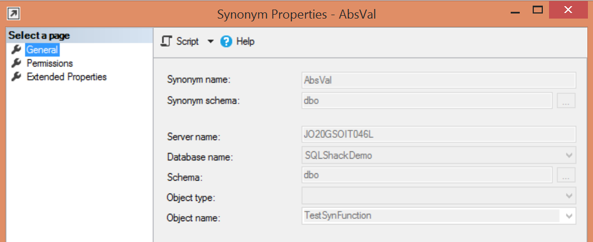Viewport: 593px width, 242px height.
Task: Click ellipsis button next to Schema field
Action: (566, 176)
